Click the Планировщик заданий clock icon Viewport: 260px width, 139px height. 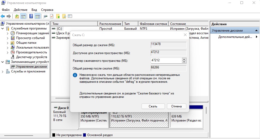(x=13, y=33)
